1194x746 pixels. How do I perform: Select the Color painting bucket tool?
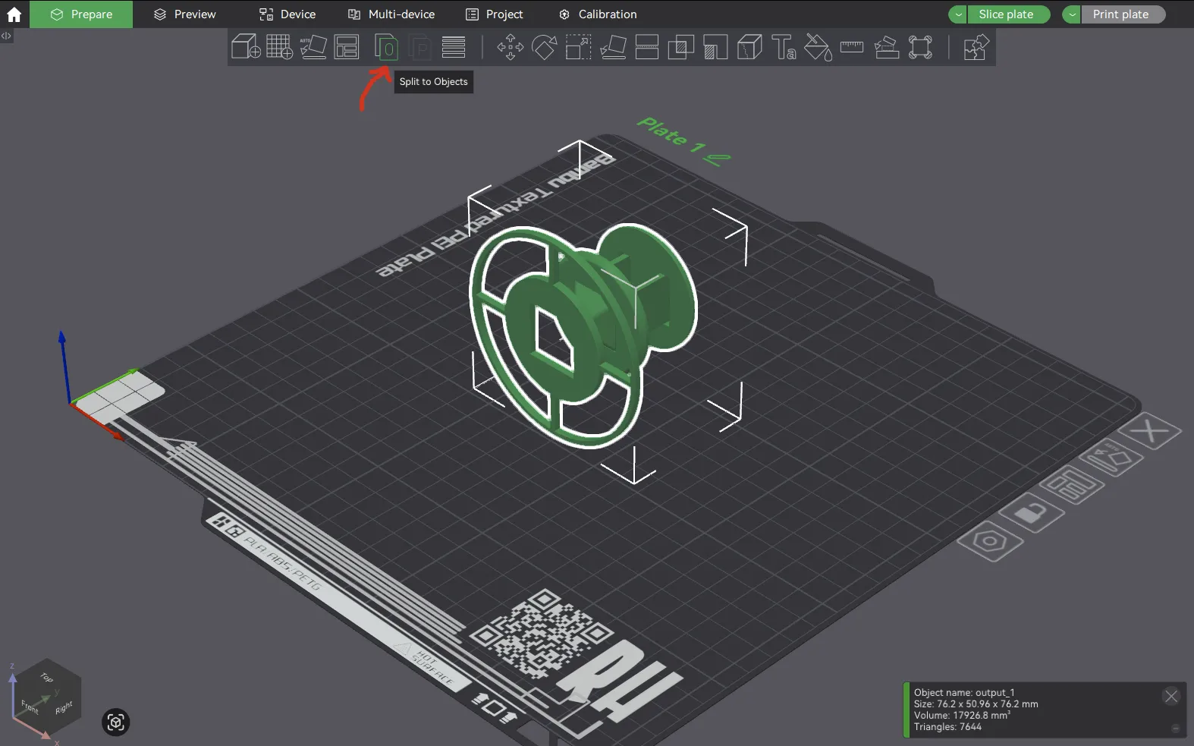pyautogui.click(x=818, y=47)
